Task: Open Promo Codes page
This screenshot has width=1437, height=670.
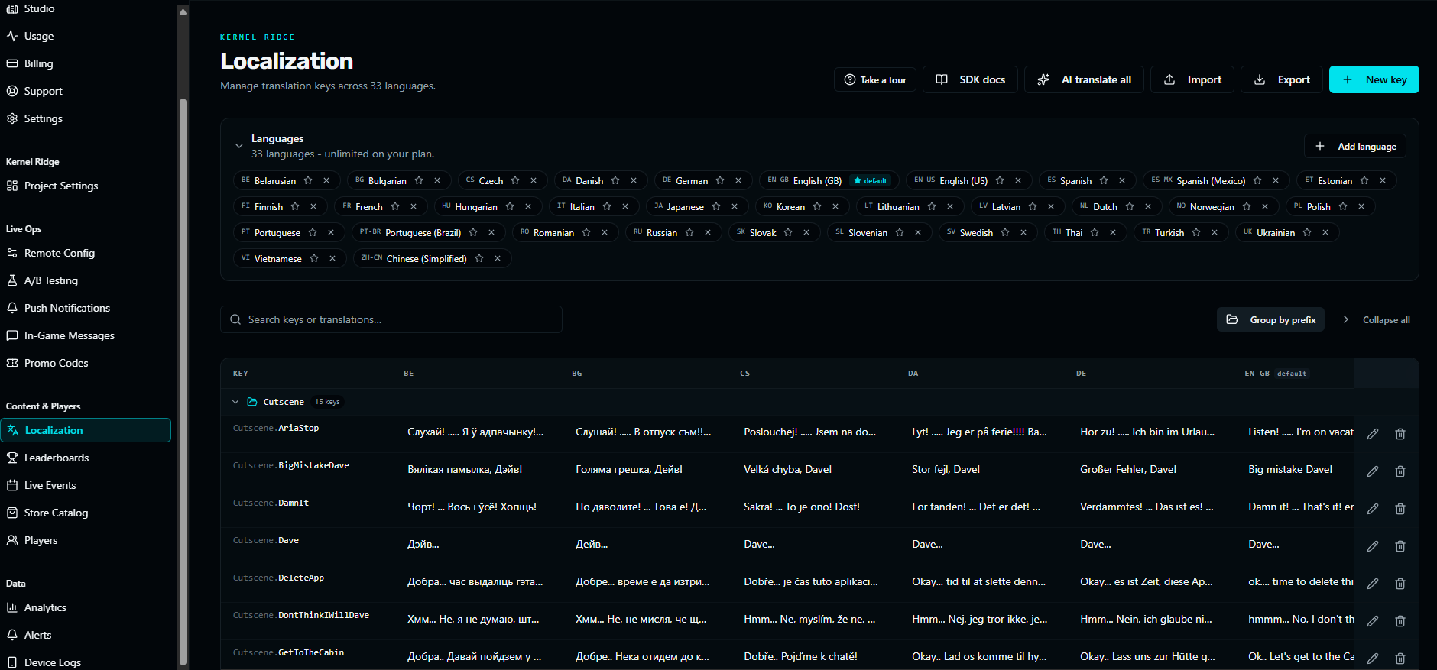Action: tap(86, 363)
